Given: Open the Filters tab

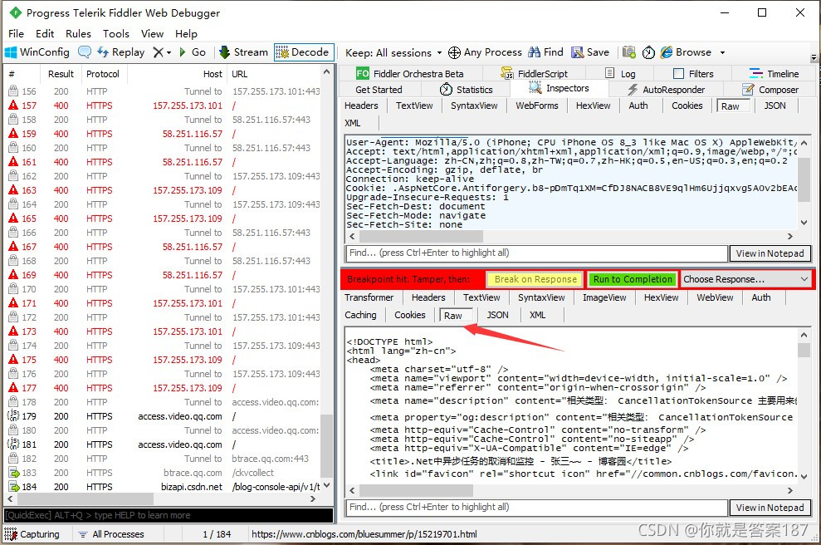Looking at the screenshot, I should click(x=693, y=74).
